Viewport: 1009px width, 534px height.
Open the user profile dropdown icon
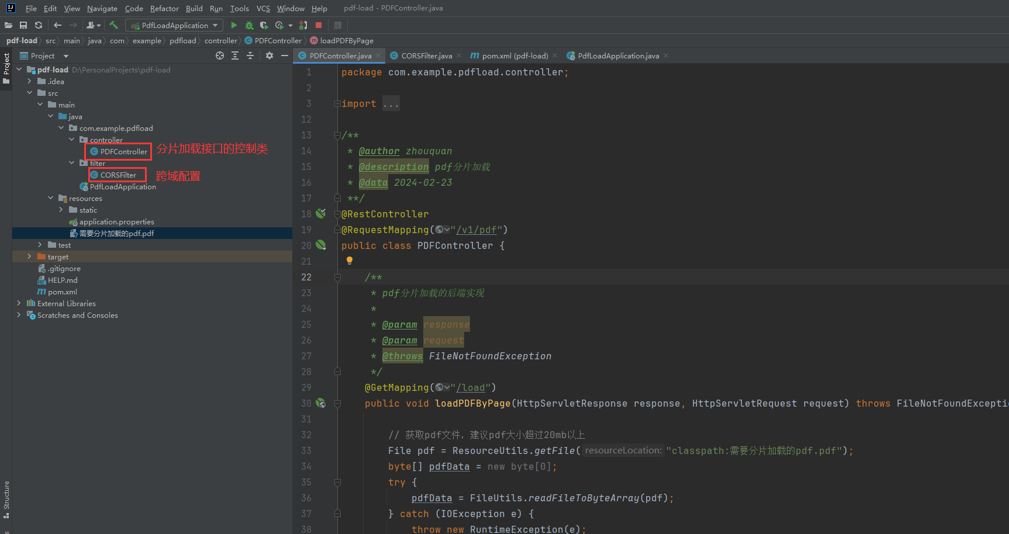click(93, 25)
